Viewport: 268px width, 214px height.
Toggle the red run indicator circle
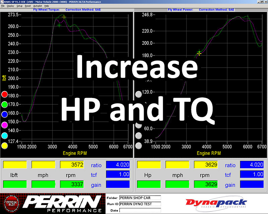(x=5, y=95)
